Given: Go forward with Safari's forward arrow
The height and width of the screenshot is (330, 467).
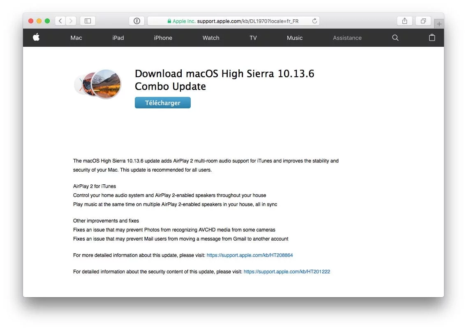Looking at the screenshot, I should coord(71,21).
